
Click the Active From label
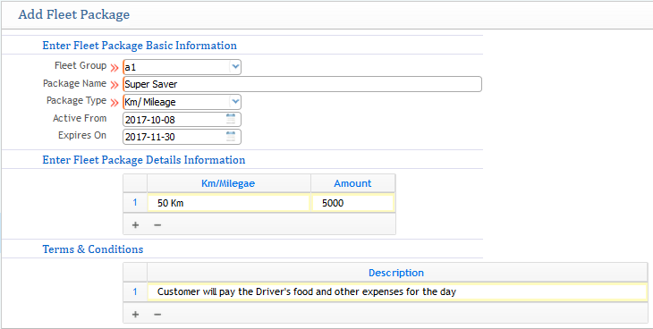[x=80, y=118]
